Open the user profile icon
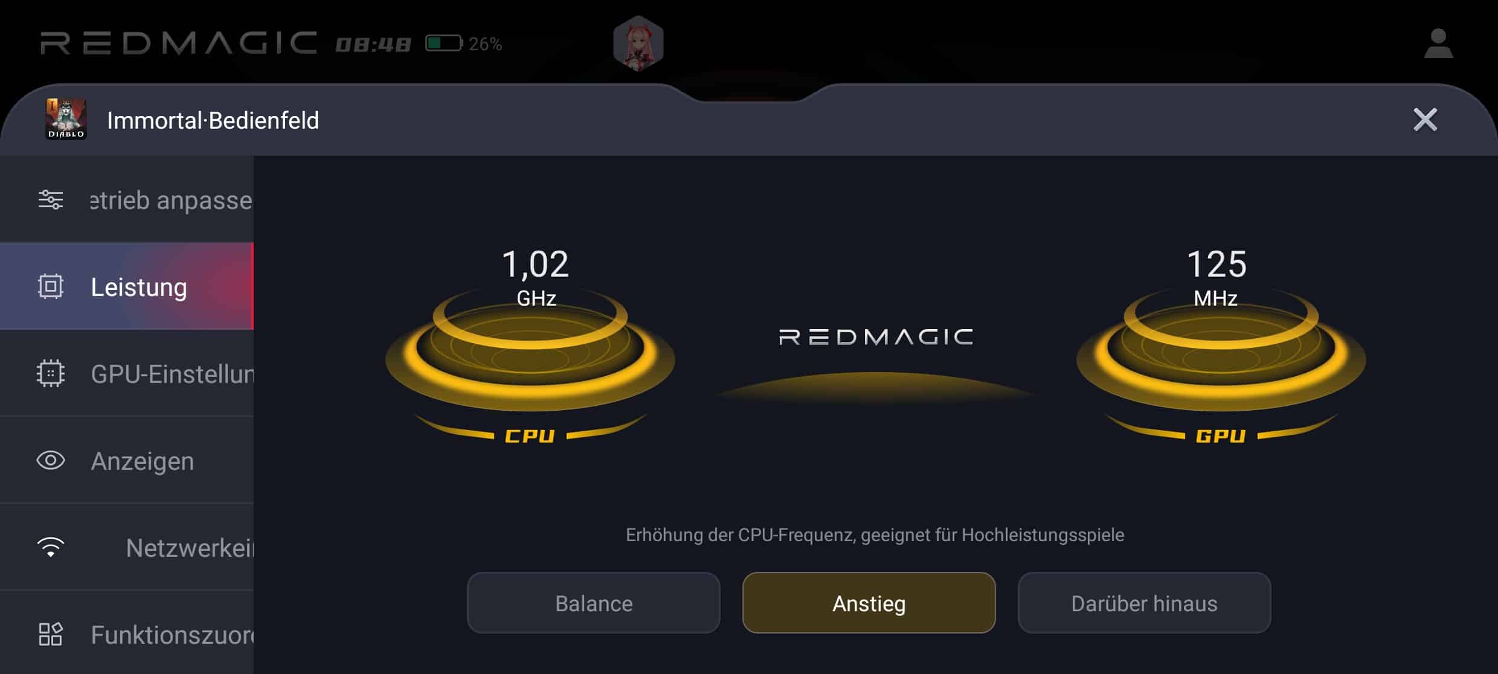1498x674 pixels. click(x=1438, y=43)
